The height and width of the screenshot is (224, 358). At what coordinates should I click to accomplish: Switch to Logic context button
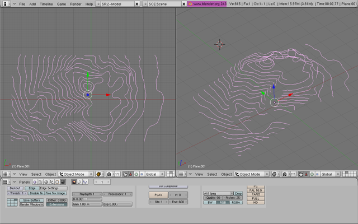(35, 182)
